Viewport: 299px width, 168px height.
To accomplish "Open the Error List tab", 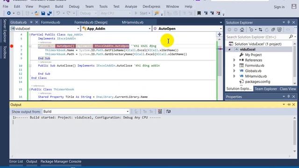I will pyautogui.click(x=16, y=161).
